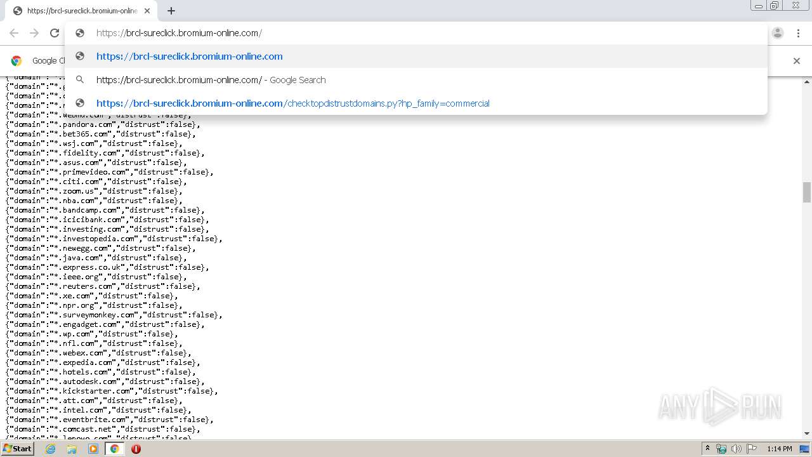
Task: Click the investopedia.com domain line
Action: coord(114,239)
